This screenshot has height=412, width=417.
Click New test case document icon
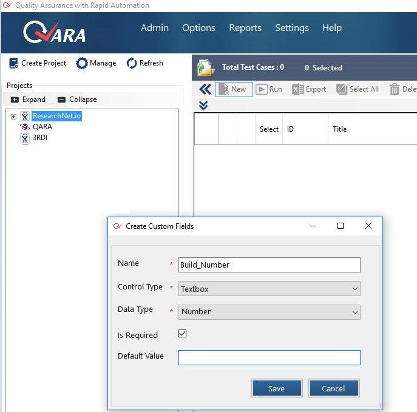click(x=223, y=89)
